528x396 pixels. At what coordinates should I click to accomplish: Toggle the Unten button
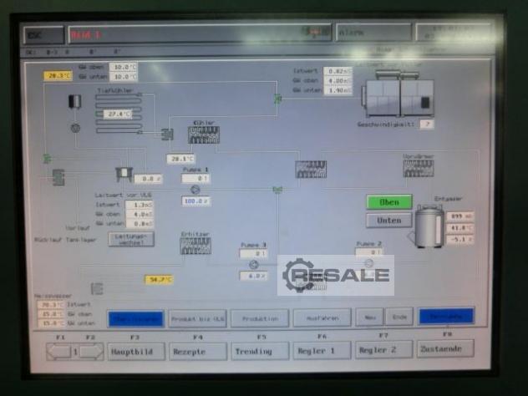(x=388, y=221)
